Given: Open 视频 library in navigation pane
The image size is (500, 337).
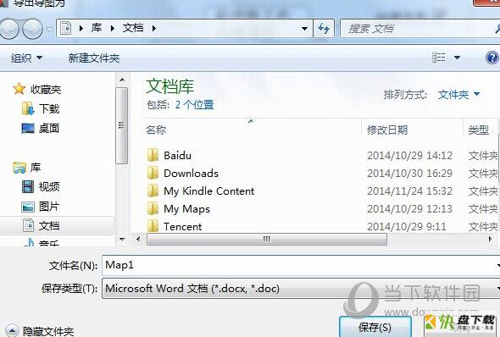Looking at the screenshot, I should (49, 186).
